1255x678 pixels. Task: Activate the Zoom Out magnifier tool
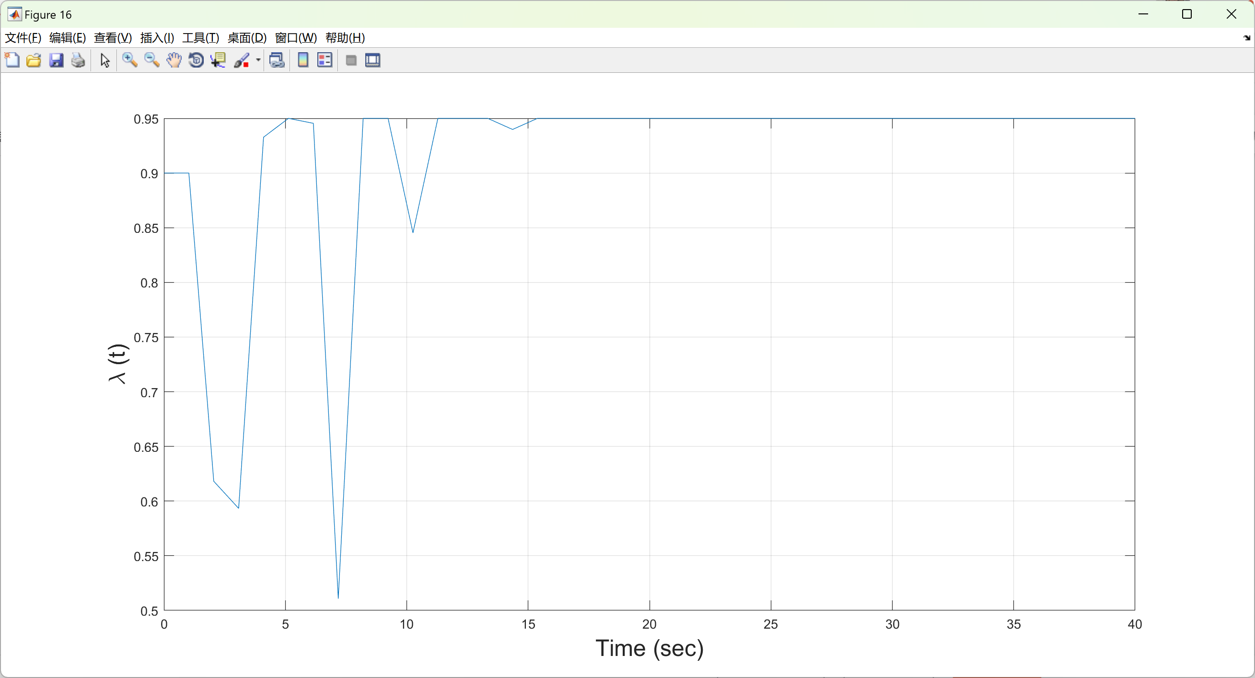click(x=151, y=60)
